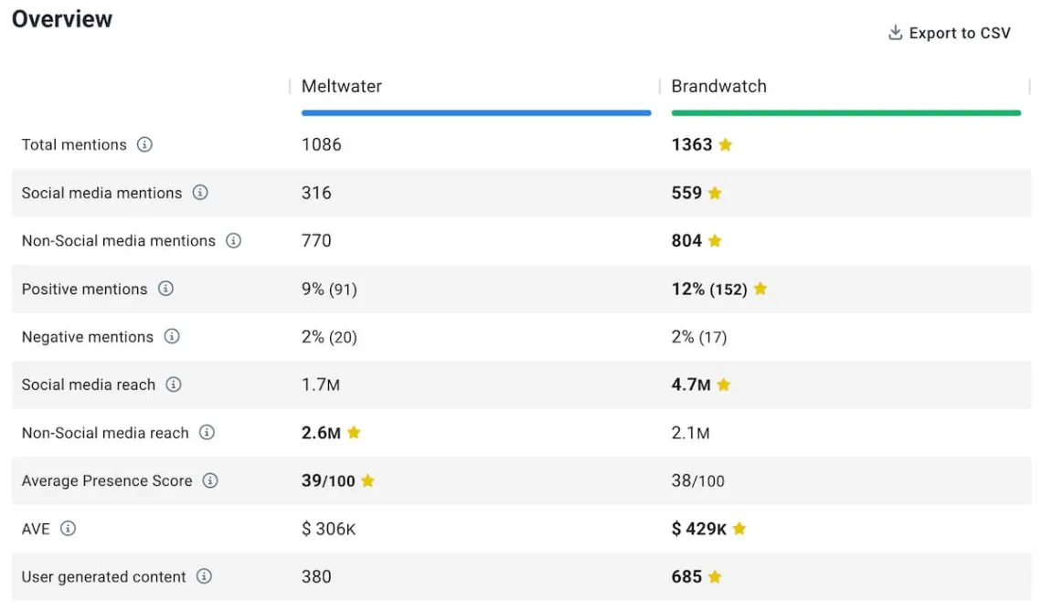Click the blue bar under Meltwater

(x=475, y=112)
